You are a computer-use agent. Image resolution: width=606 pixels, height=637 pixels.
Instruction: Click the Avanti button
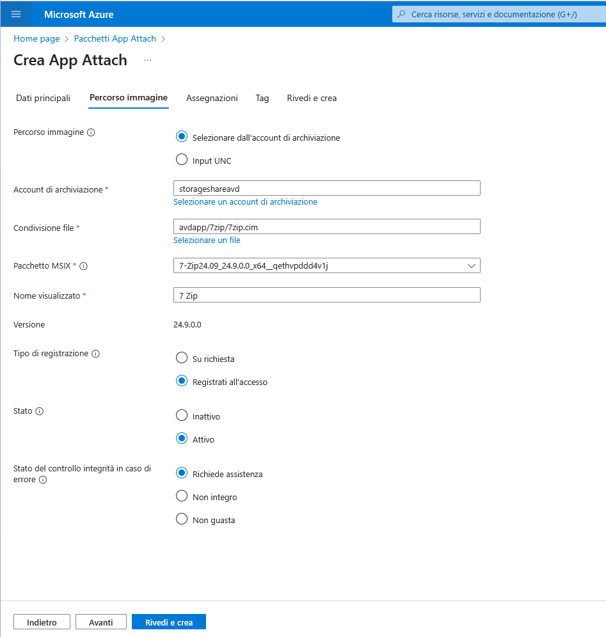(x=101, y=622)
